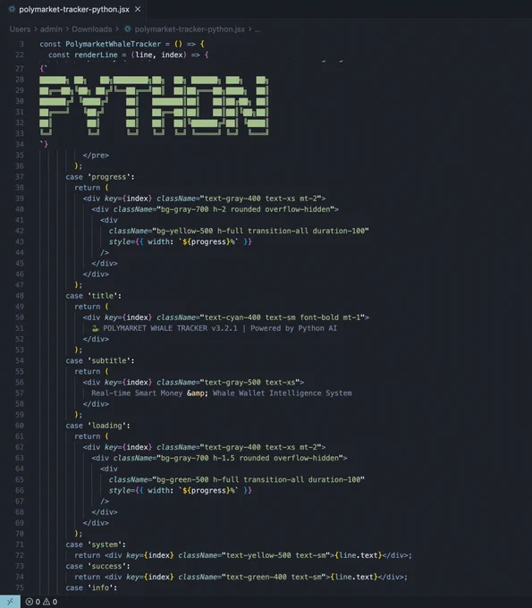
Task: Click bg-gray-700 h-2 rounded className on line 40
Action: point(245,209)
